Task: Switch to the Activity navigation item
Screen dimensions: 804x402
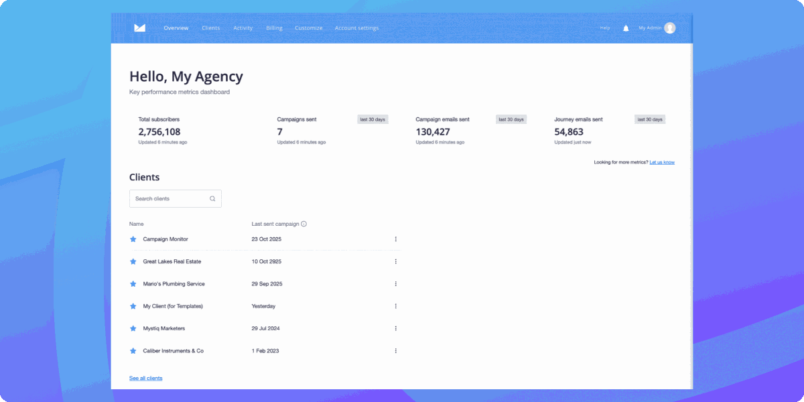Action: (243, 28)
